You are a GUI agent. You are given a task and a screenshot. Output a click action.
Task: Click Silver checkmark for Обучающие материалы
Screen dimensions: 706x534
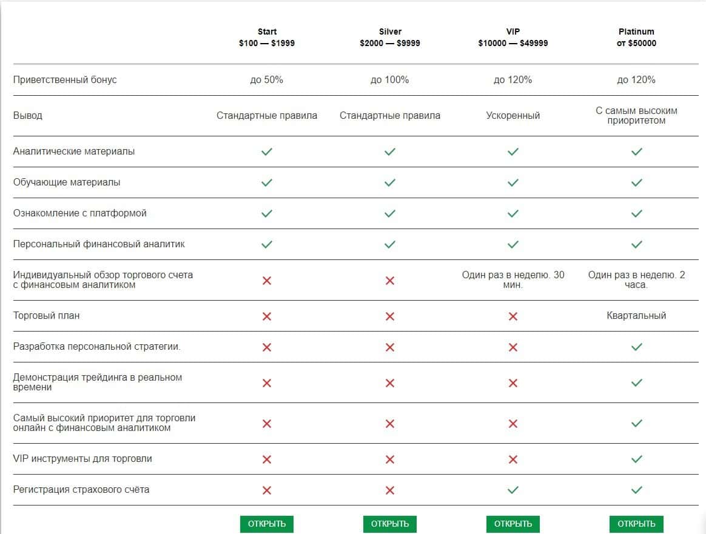(390, 182)
